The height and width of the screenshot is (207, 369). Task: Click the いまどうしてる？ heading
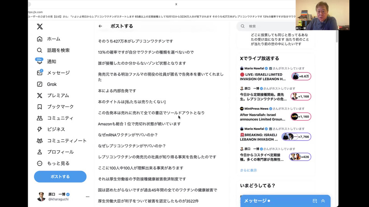(258, 186)
